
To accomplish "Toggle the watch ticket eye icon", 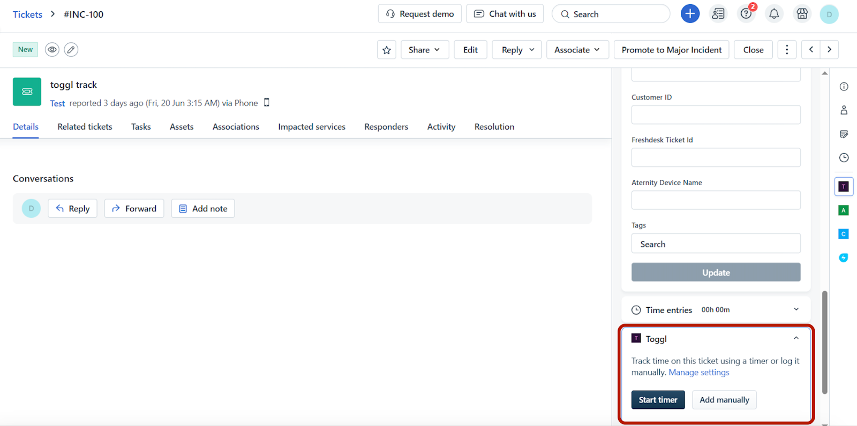I will (x=52, y=50).
